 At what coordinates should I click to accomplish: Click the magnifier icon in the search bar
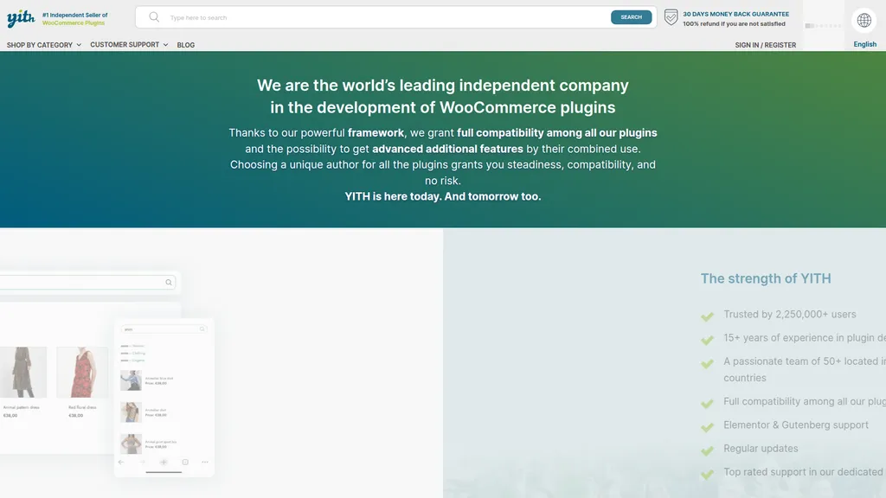154,17
